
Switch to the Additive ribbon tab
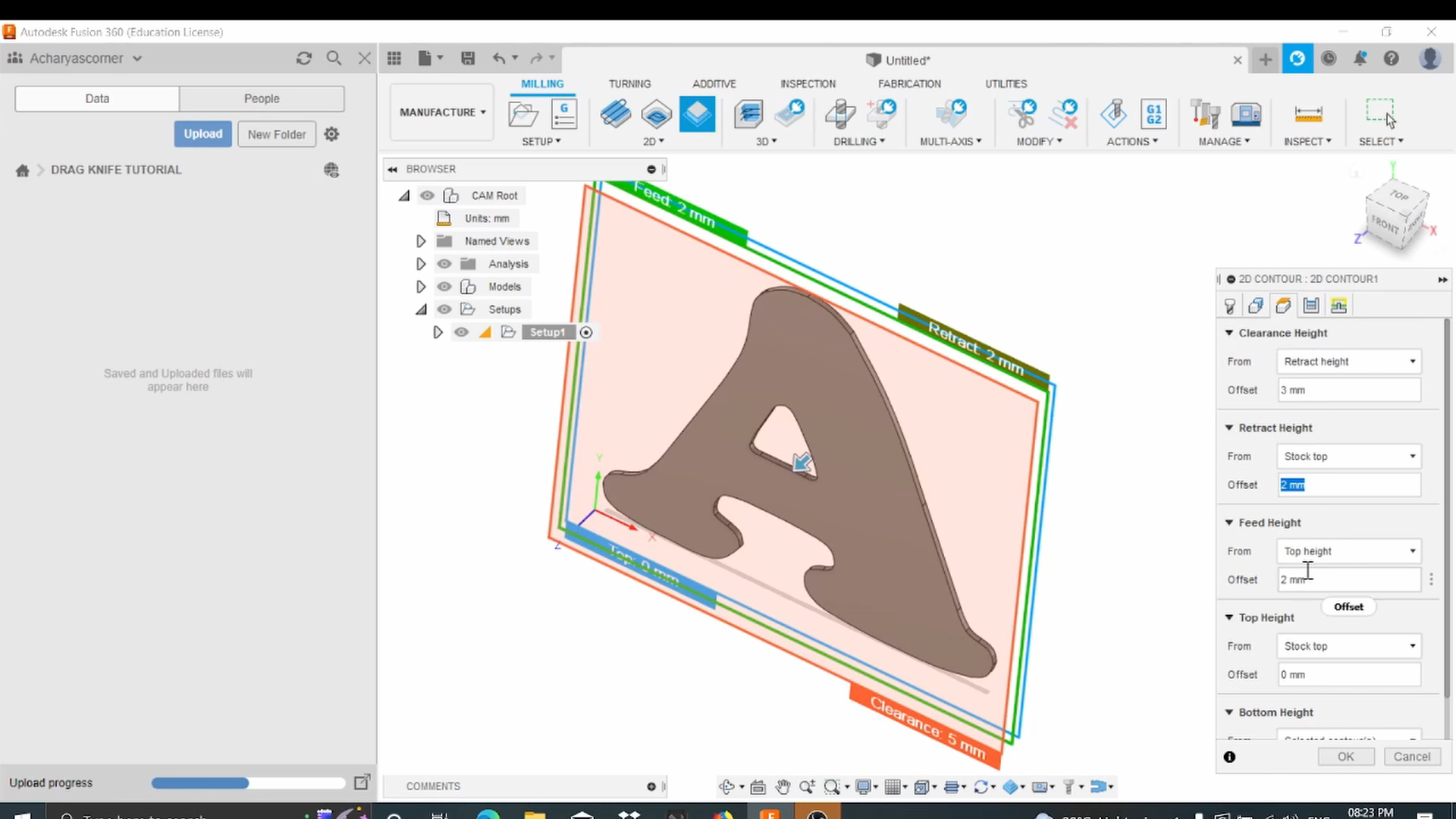click(713, 83)
